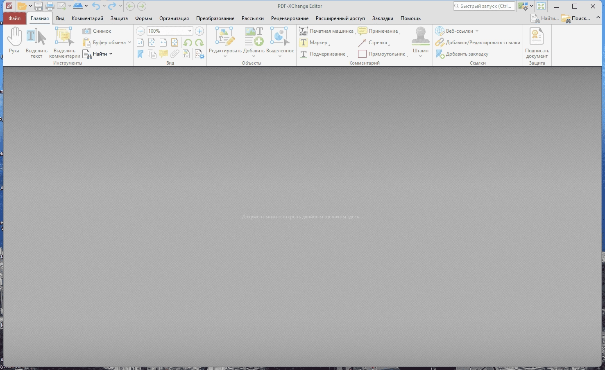The height and width of the screenshot is (370, 605).
Task: Rotate view counterclockwise
Action: (188, 43)
